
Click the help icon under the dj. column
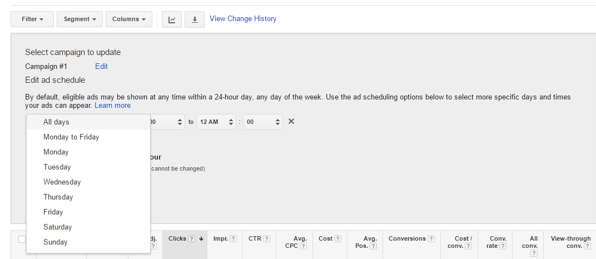click(x=153, y=246)
